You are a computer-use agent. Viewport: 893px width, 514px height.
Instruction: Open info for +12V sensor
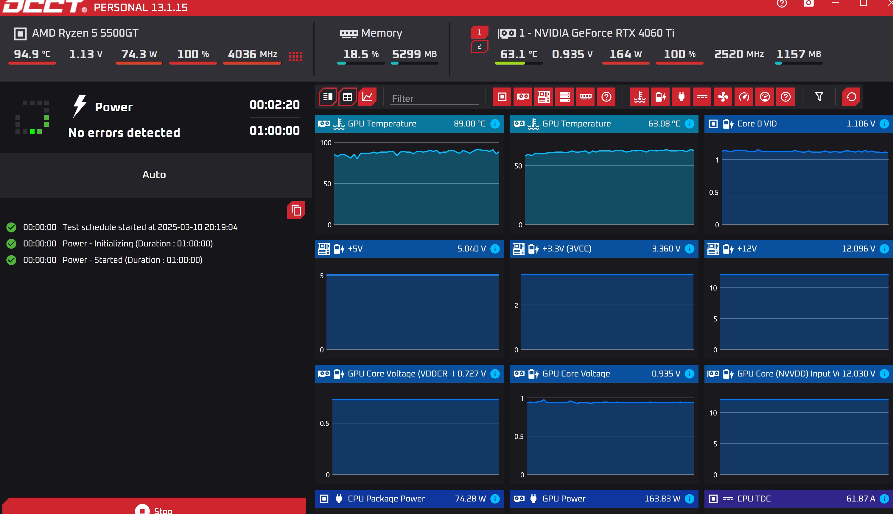point(884,249)
